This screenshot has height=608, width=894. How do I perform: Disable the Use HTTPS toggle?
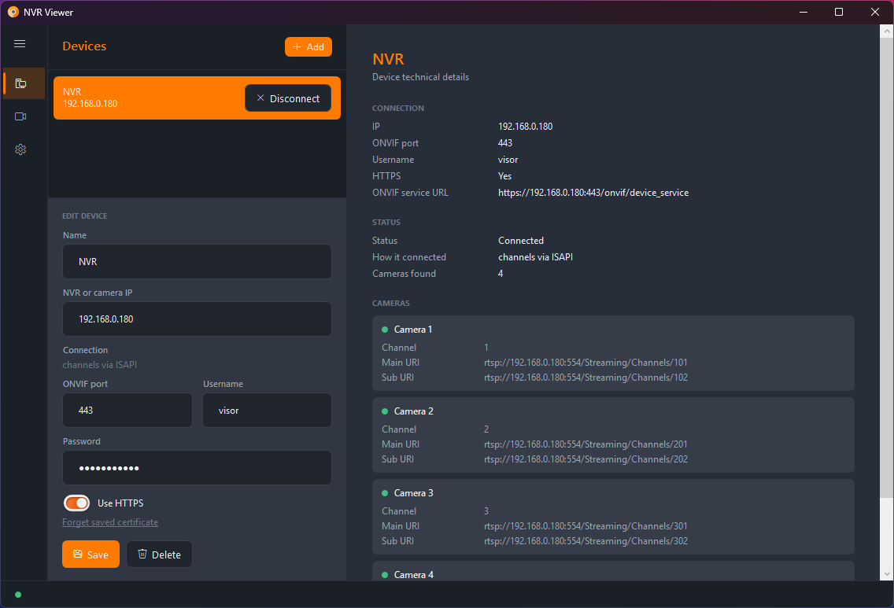[x=77, y=503]
